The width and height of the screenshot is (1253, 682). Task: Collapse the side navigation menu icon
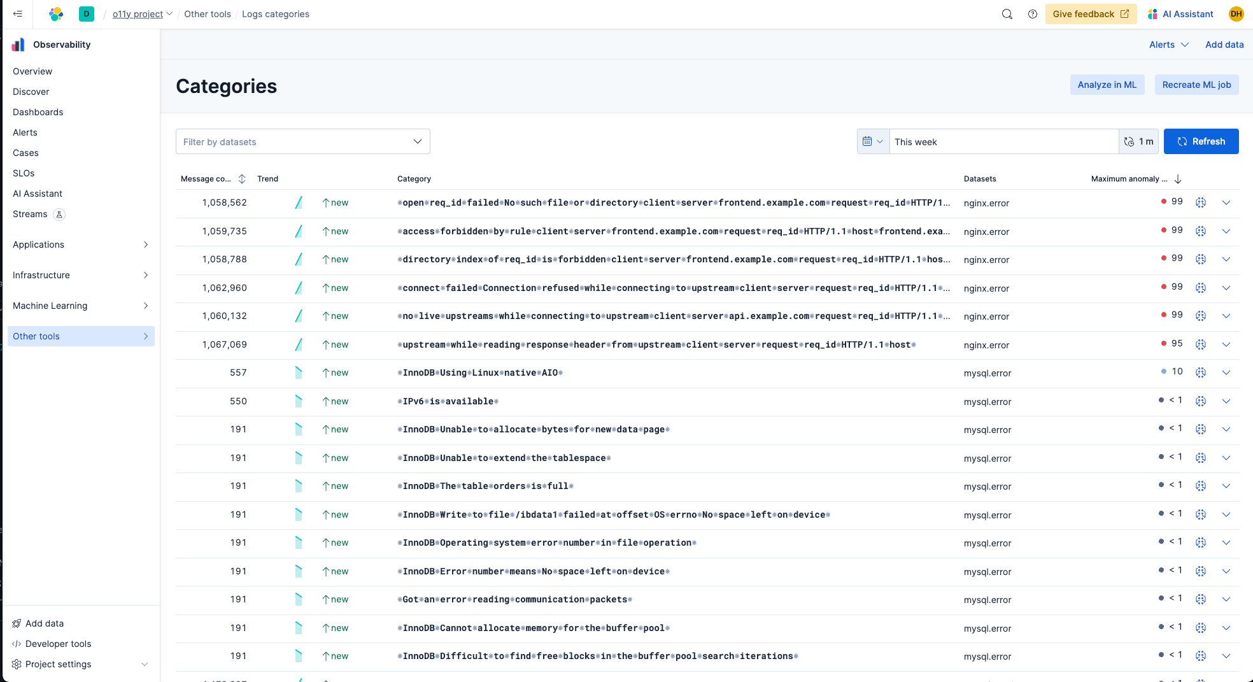coord(18,14)
